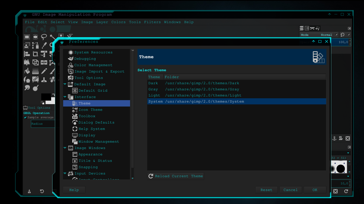Click the Radius slider in Tool Options
This screenshot has width=364, height=204.
tap(43, 124)
